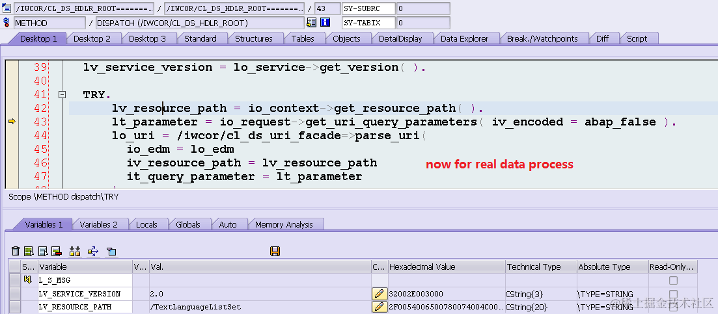
Task: Switch to the Desktop 3 tab
Action: pyautogui.click(x=147, y=39)
